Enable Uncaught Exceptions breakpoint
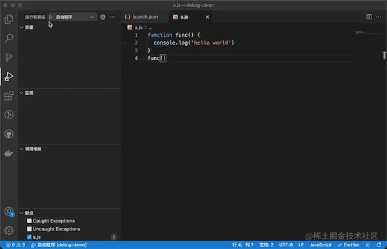387x249 pixels. [30, 229]
